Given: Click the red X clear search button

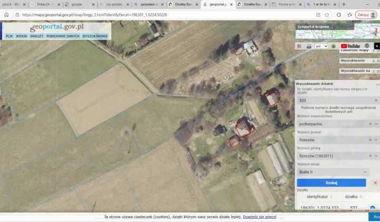Looking at the screenshot, I should coord(375,183).
